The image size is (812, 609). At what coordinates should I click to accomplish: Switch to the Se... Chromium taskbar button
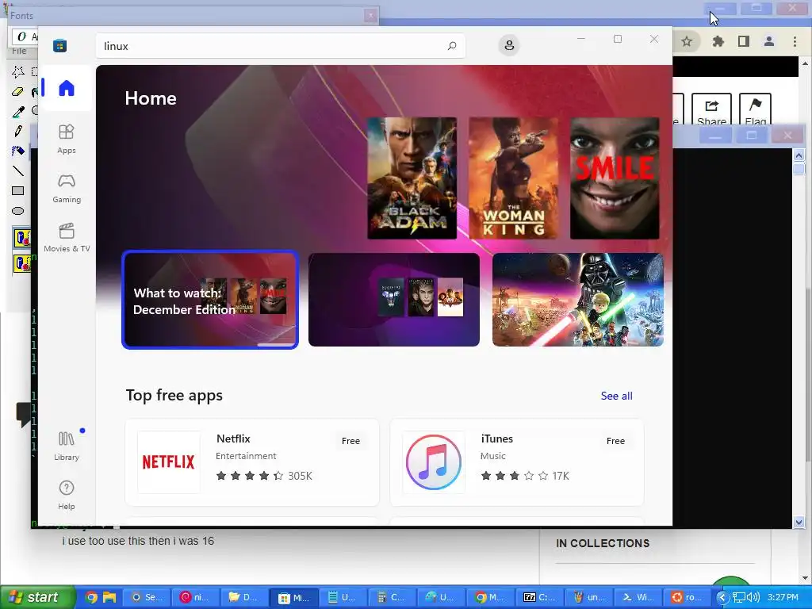click(146, 598)
